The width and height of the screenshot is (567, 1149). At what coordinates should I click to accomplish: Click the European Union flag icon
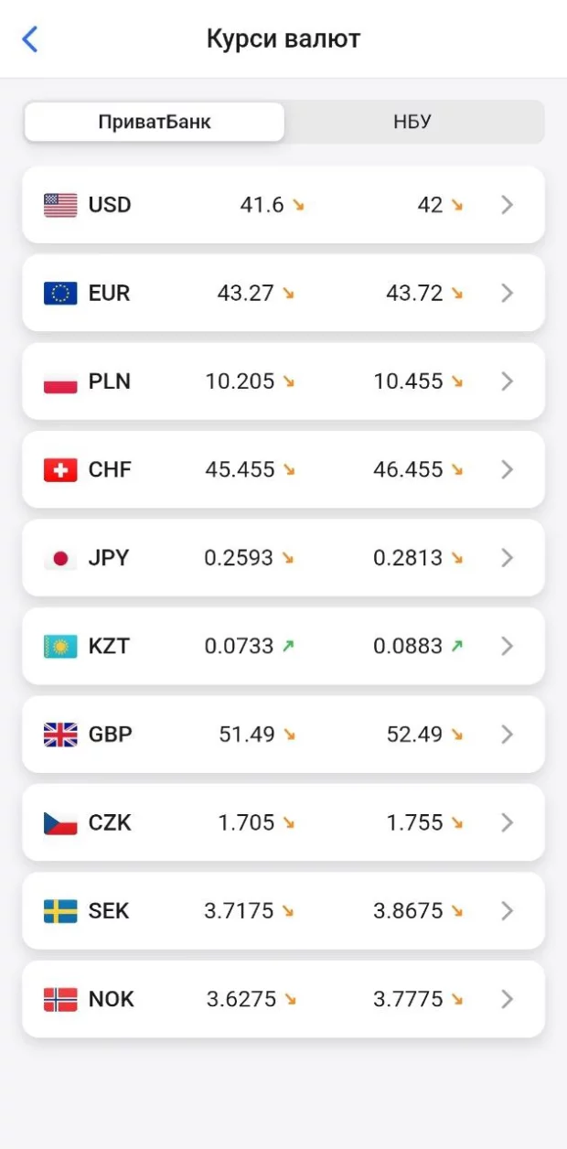tap(60, 293)
